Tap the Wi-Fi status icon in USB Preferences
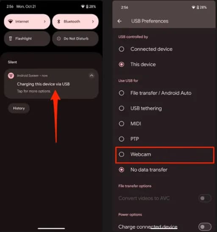This screenshot has width=217, height=232. (193, 7)
